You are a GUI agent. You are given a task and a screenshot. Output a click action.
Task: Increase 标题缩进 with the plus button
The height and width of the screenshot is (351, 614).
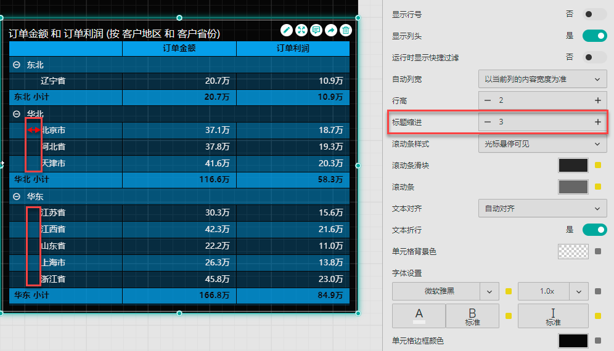coord(597,122)
